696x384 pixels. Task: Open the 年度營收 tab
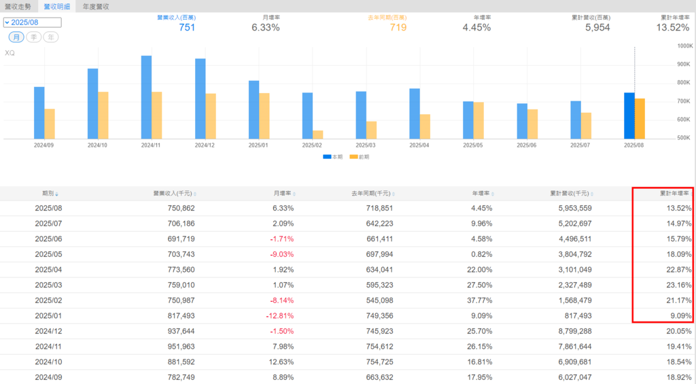click(96, 6)
